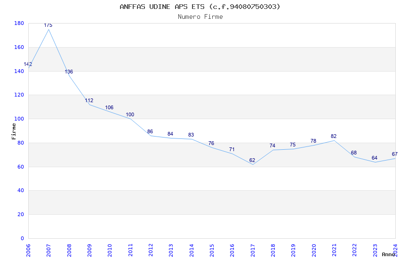Select the x-axis year 2009
400x259 pixels.
[89, 251]
